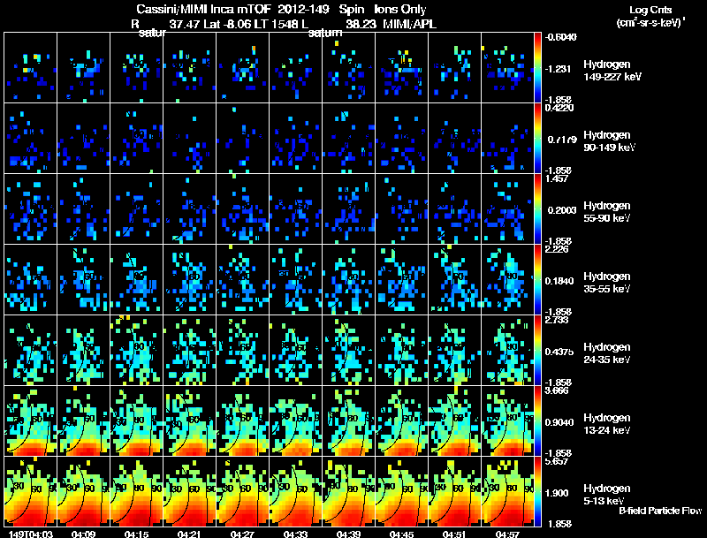This screenshot has height=538, width=707.
Task: Click the color bar beside Hydrogen 55-90 keV
Action: coord(537,209)
